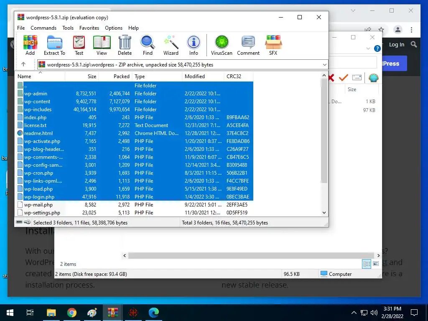Launch the Wizard tool
Image resolution: width=428 pixels, height=321 pixels.
(x=171, y=45)
